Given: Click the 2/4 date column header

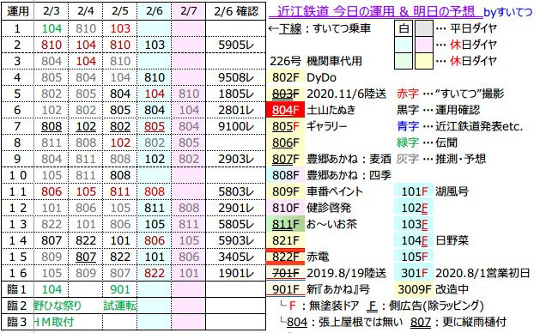Looking at the screenshot, I should point(85,11).
